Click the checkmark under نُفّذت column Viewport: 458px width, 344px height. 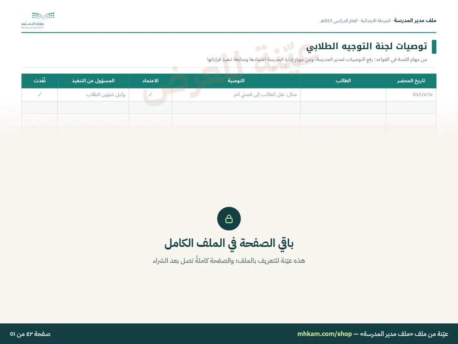point(40,94)
